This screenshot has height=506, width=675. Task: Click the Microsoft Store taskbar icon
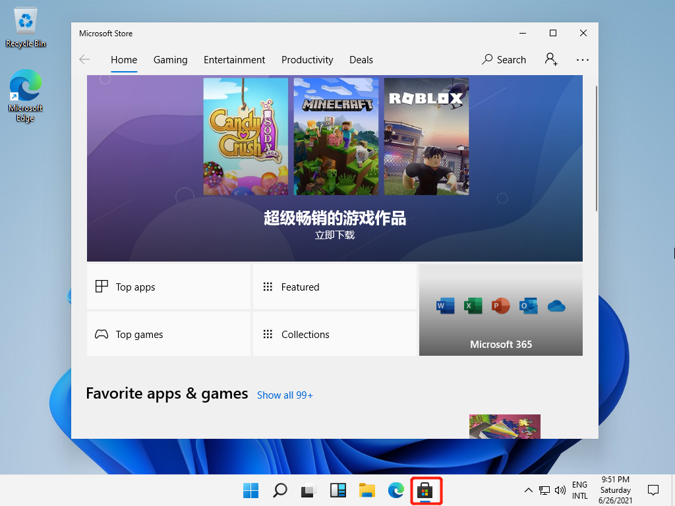pyautogui.click(x=425, y=490)
